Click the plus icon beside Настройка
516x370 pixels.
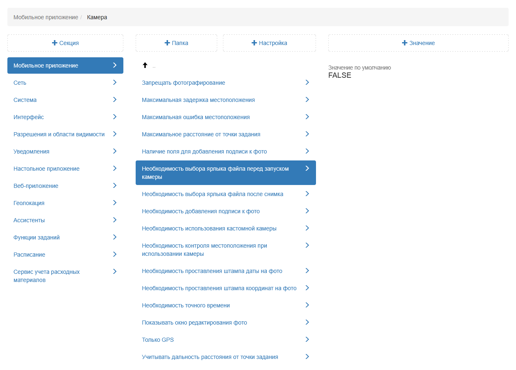pyautogui.click(x=254, y=43)
